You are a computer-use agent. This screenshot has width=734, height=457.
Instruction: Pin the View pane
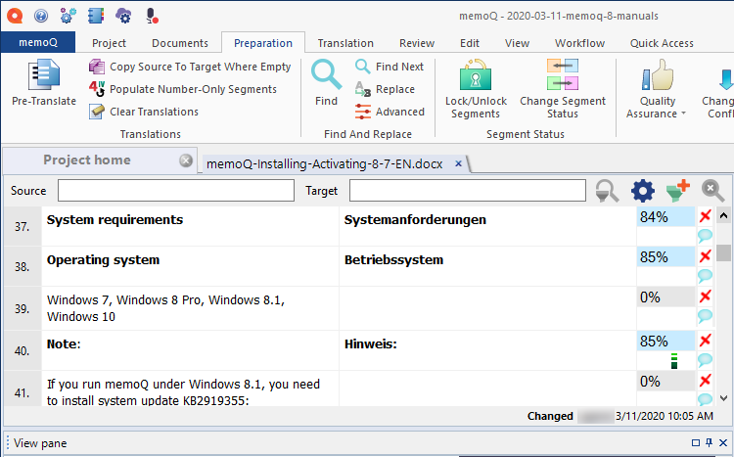pyautogui.click(x=710, y=442)
